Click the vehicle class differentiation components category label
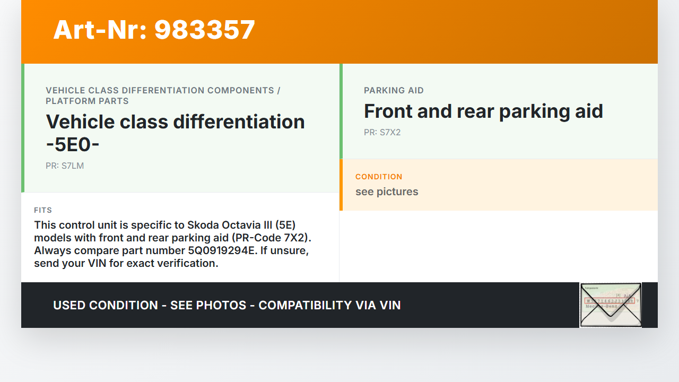 click(x=163, y=95)
